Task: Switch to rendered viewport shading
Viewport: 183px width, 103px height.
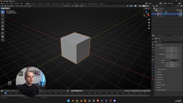Action: tap(148, 6)
